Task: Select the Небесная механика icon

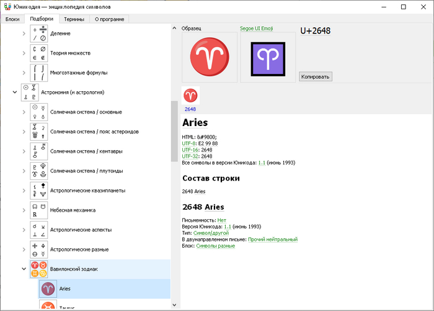Action: pyautogui.click(x=39, y=210)
